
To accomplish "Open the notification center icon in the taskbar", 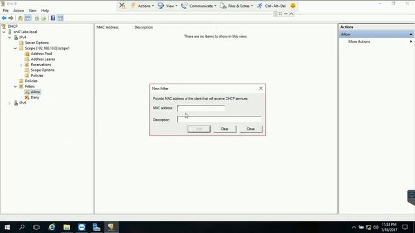I will coord(405,227).
